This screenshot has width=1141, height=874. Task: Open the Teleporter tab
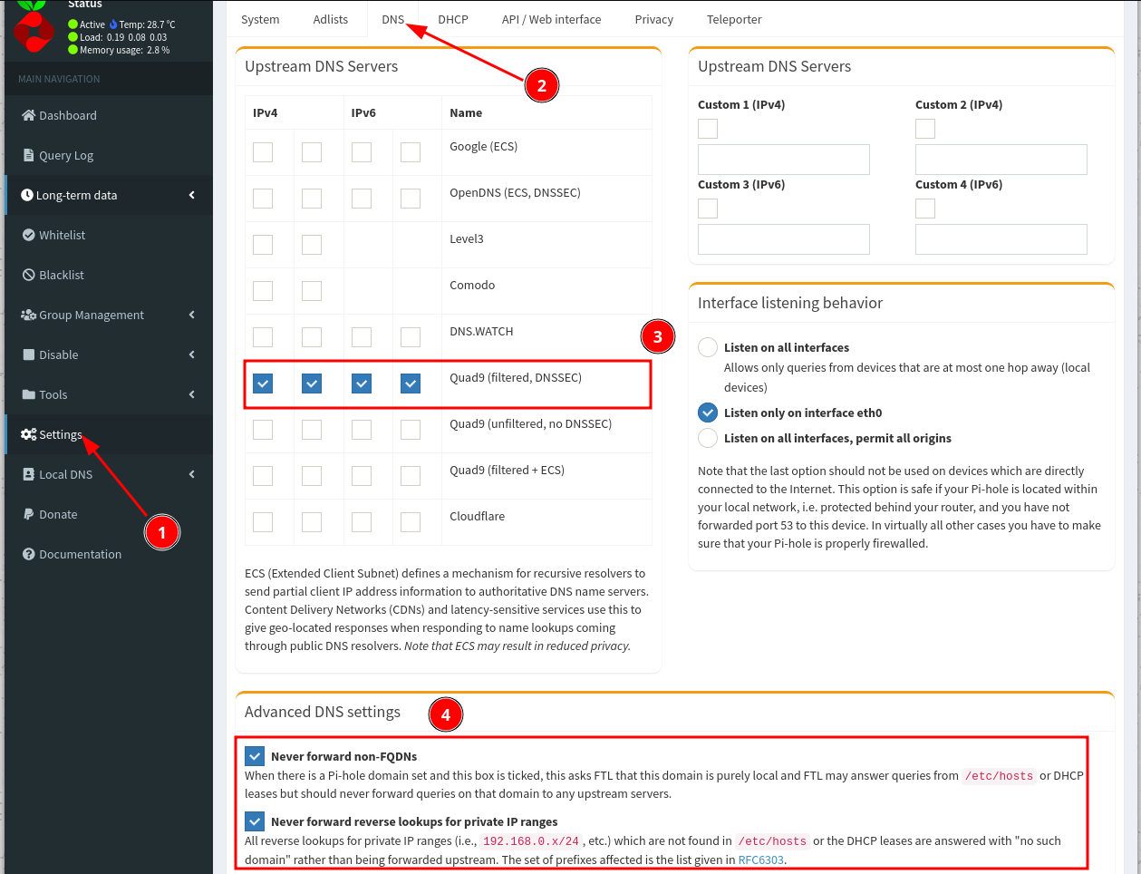click(x=734, y=19)
